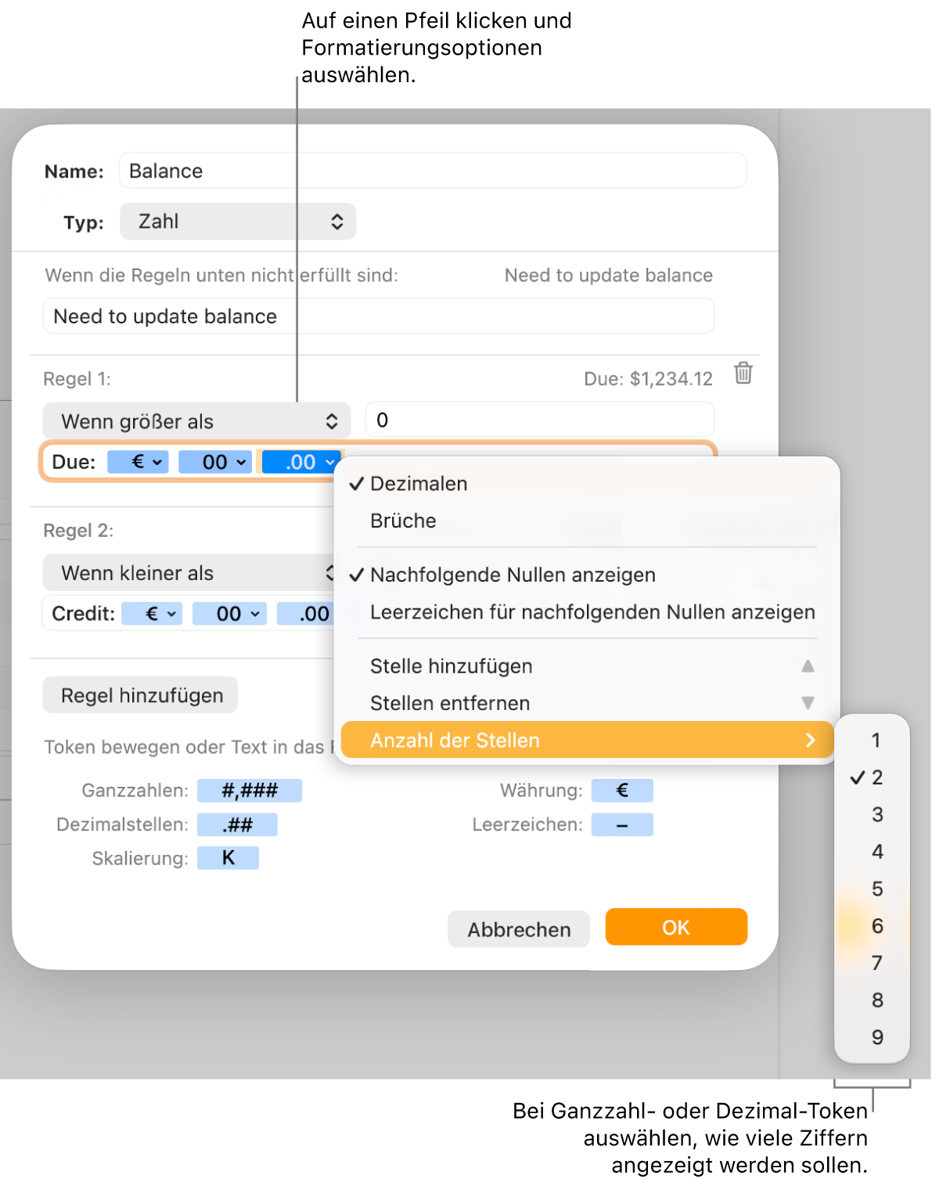The width and height of the screenshot is (932, 1179).
Task: Choose 'Leerzeichen für nachfolgenden Nullen anzeigen'
Action: click(x=587, y=612)
